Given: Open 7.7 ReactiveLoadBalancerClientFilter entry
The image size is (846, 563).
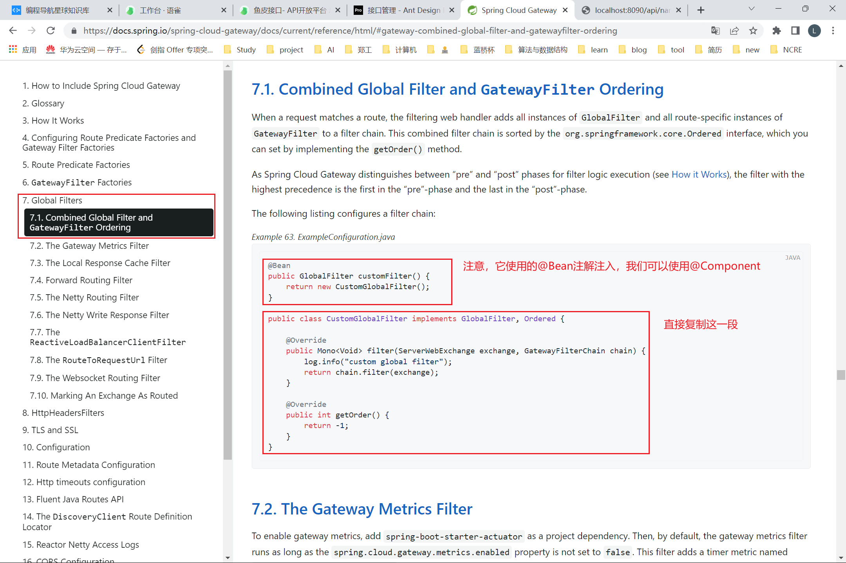Looking at the screenshot, I should 108,337.
